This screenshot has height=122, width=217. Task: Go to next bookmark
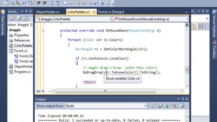78,3
